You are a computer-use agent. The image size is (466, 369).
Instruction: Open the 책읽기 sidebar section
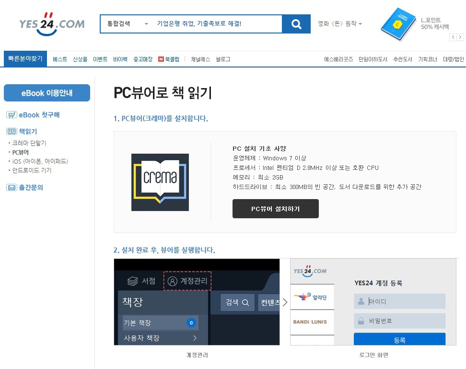click(x=28, y=131)
